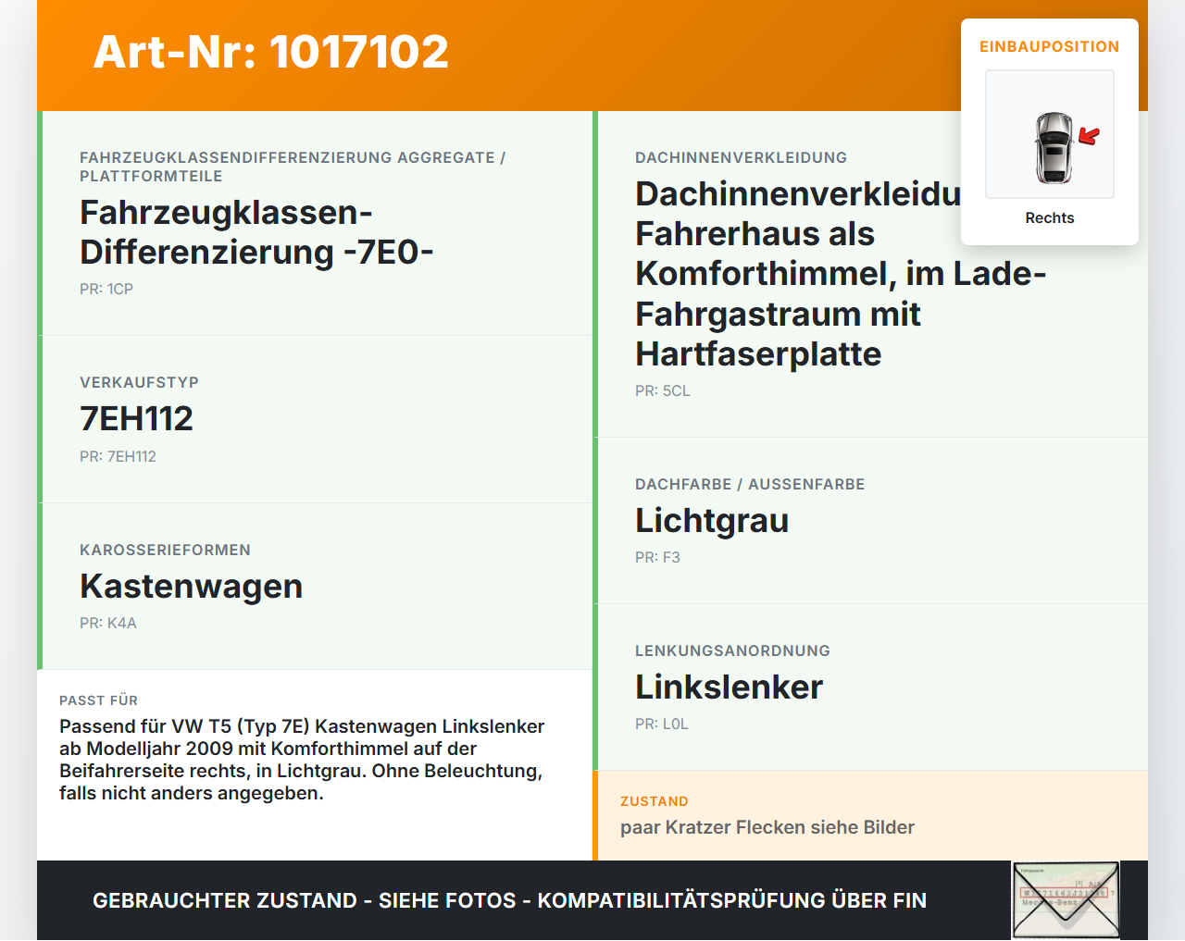The width and height of the screenshot is (1185, 941).
Task: Select the Art-Nr: 1017102 heading
Action: click(270, 52)
